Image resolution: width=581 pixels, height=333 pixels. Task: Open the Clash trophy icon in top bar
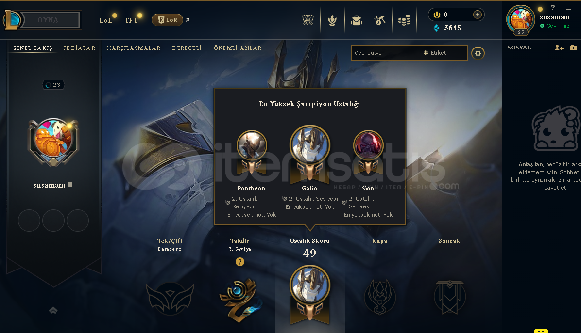pyautogui.click(x=308, y=20)
